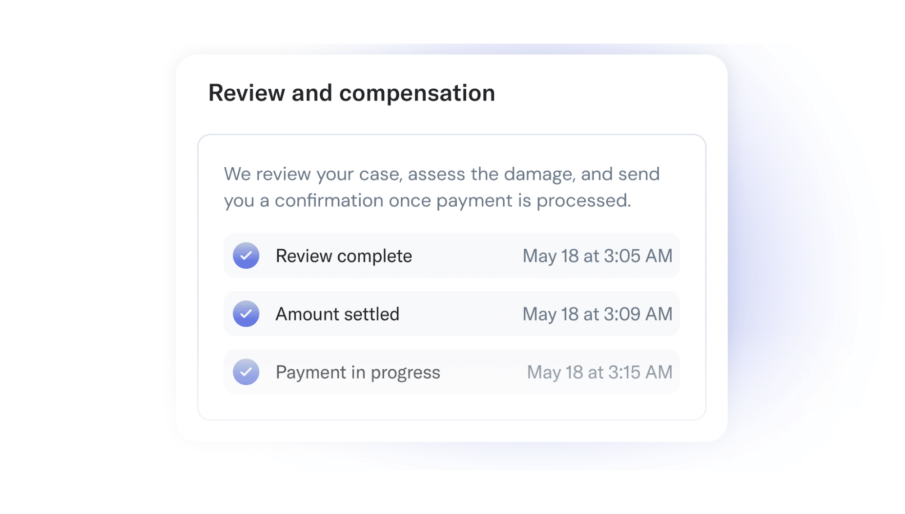
Task: Click the Review and compensation heading
Action: (351, 93)
